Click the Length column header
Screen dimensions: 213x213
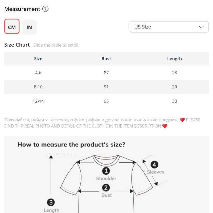[174, 59]
